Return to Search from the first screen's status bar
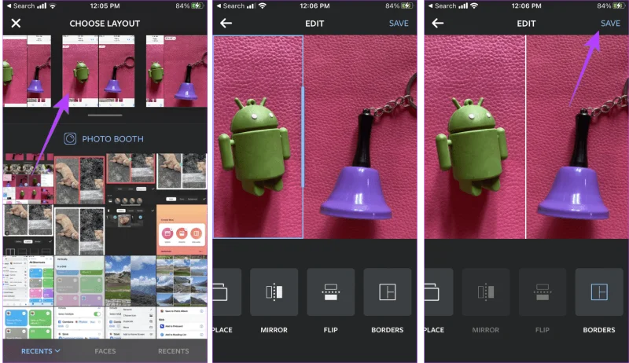 pyautogui.click(x=21, y=6)
